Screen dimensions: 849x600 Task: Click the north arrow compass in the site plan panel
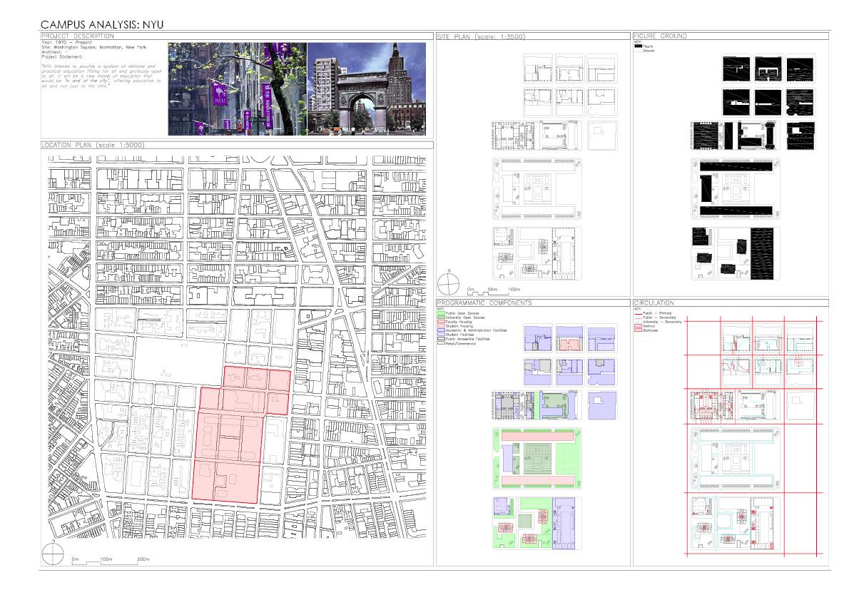click(x=448, y=284)
